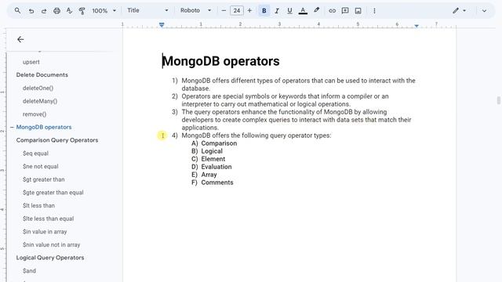Add a comment
The width and height of the screenshot is (502, 282).
pyautogui.click(x=345, y=11)
